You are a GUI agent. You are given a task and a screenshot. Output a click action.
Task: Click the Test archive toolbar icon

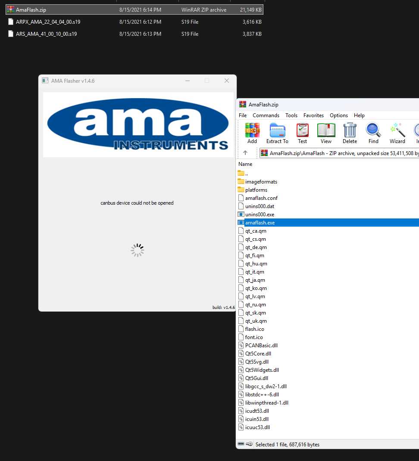point(302,130)
